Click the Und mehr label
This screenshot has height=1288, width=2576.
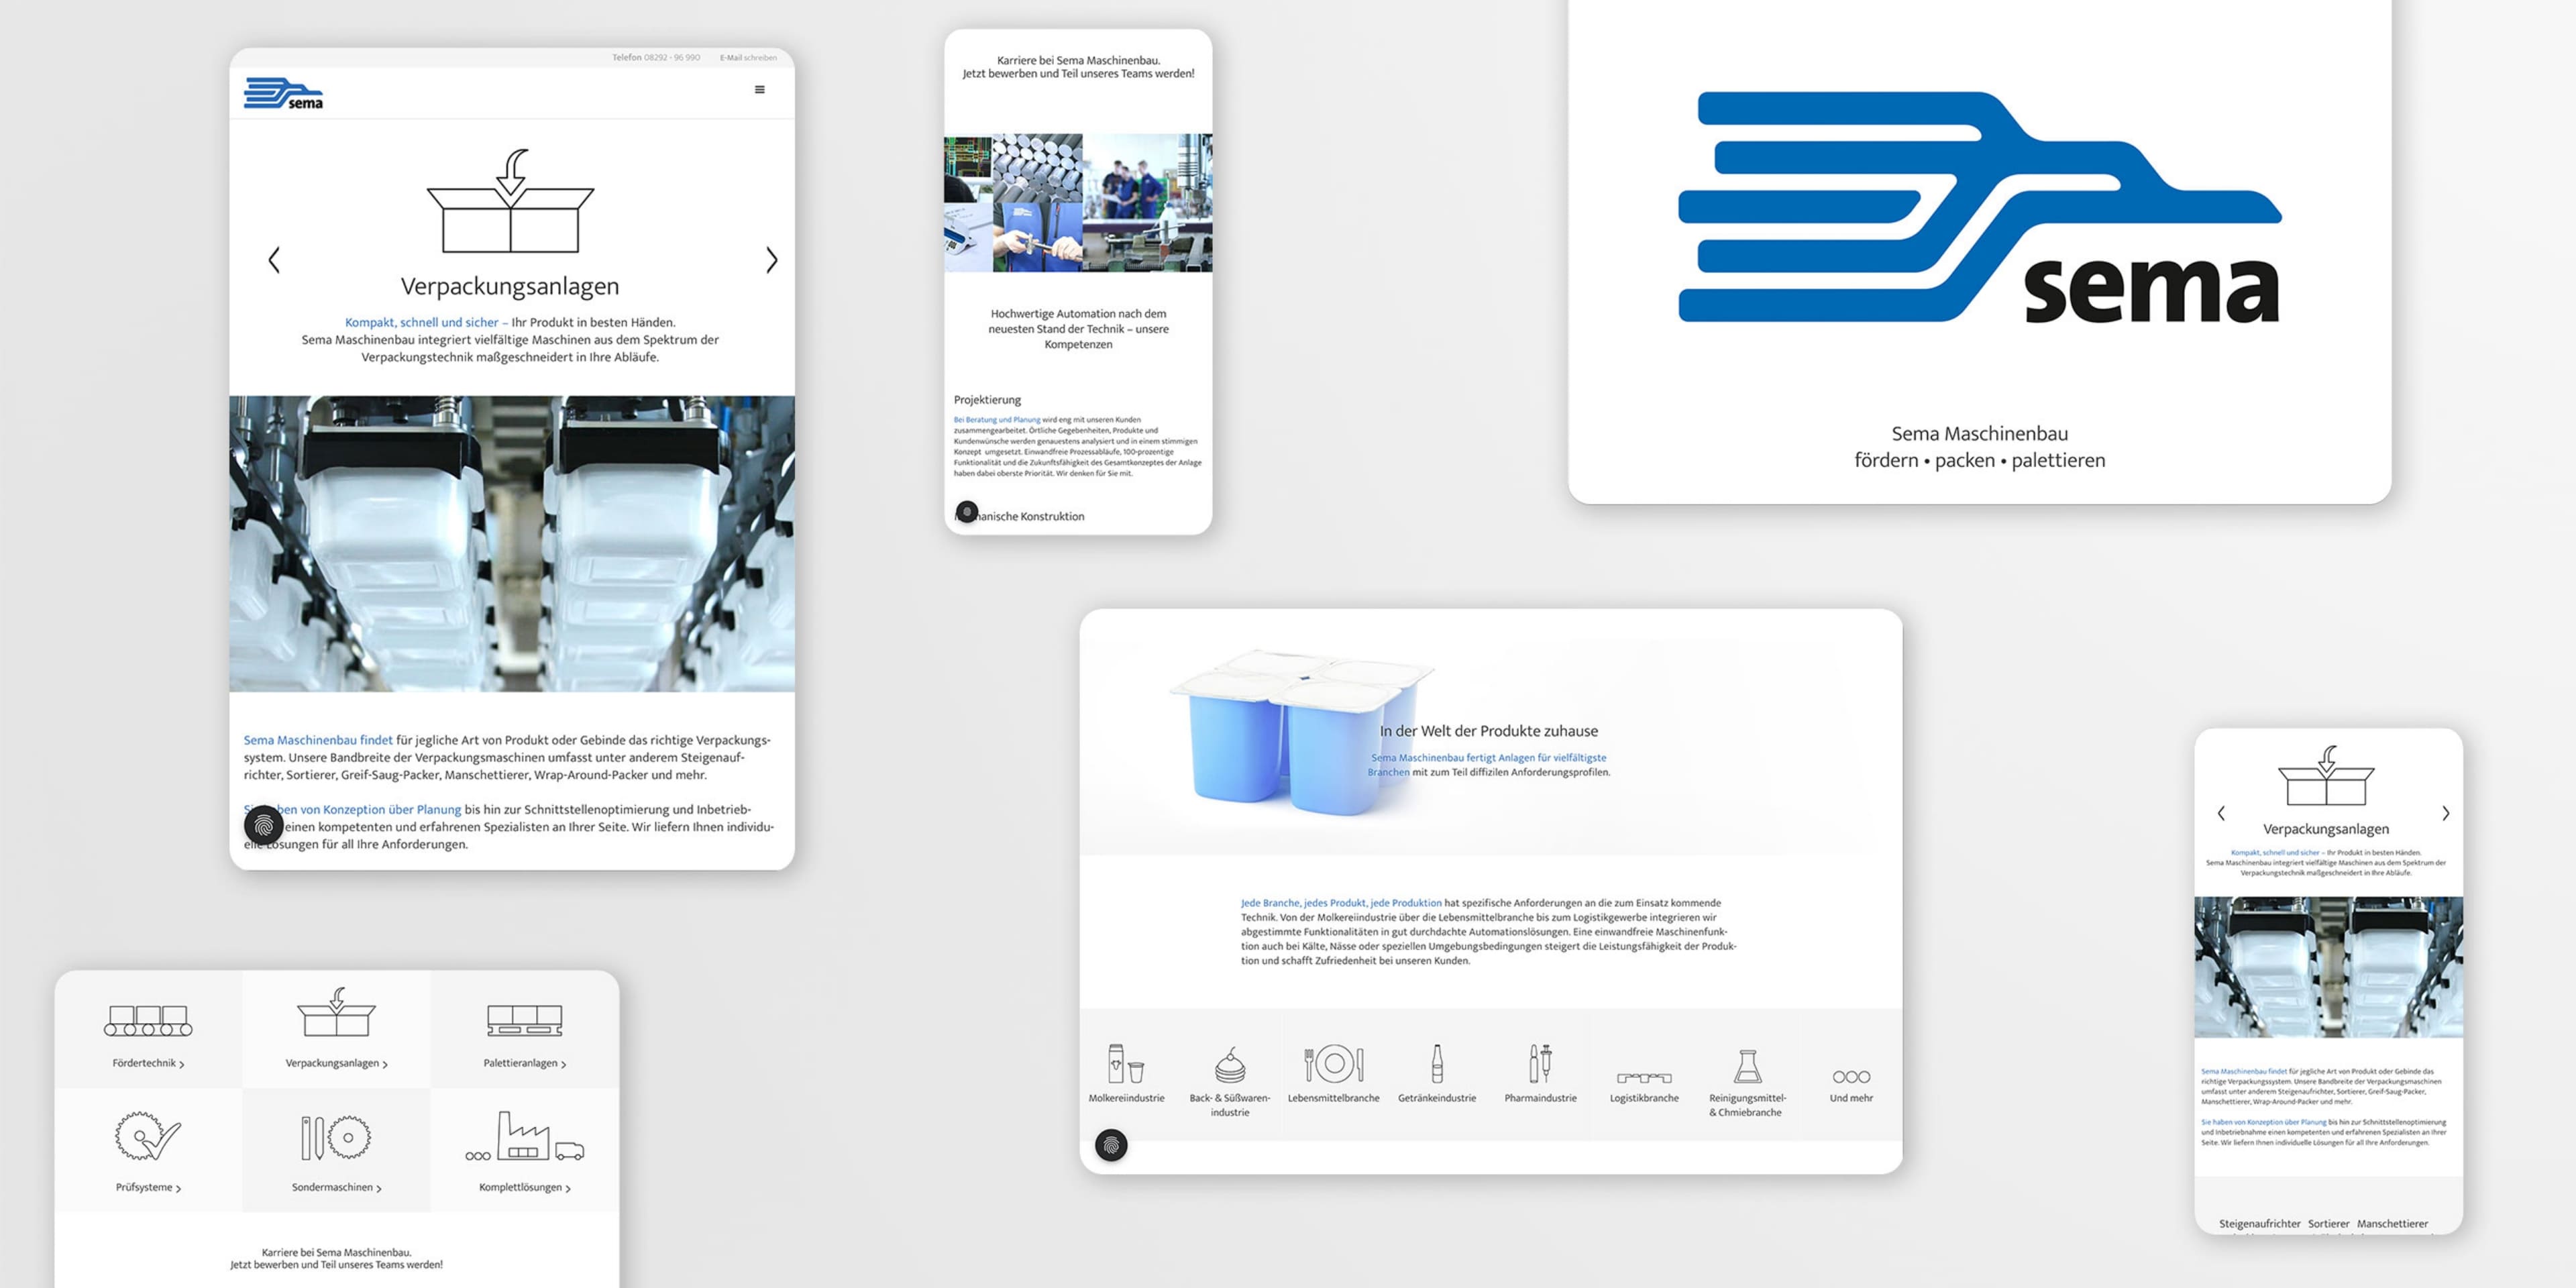point(1851,1098)
